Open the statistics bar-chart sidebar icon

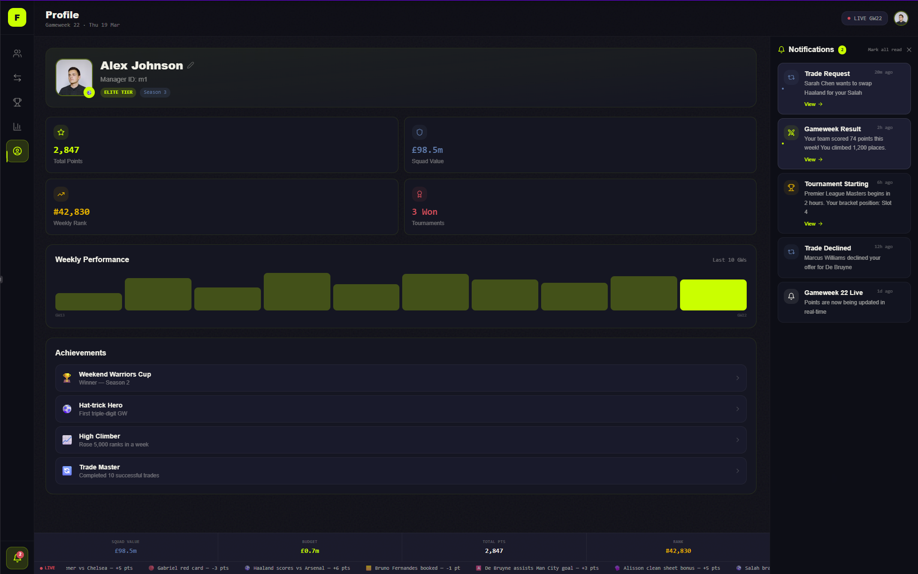click(x=17, y=127)
